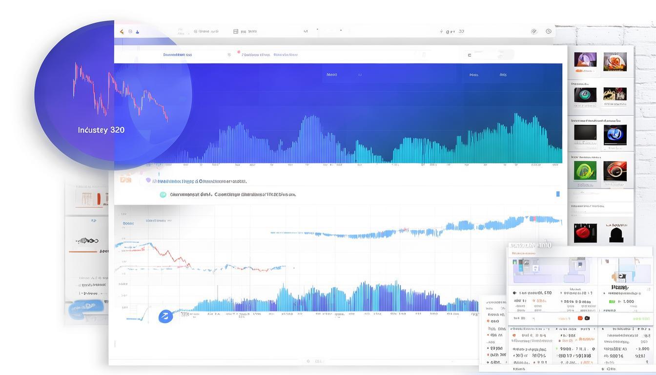Click the dark icon next to the orange icon in the overlay card
The height and width of the screenshot is (375, 656).
(x=587, y=318)
